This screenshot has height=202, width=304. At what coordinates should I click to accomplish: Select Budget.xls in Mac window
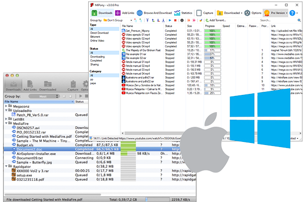point(25,145)
